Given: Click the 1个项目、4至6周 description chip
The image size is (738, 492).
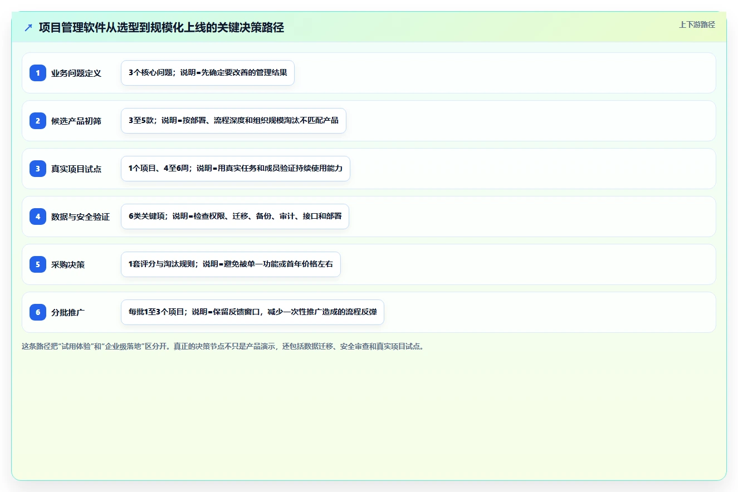Looking at the screenshot, I should pos(235,169).
